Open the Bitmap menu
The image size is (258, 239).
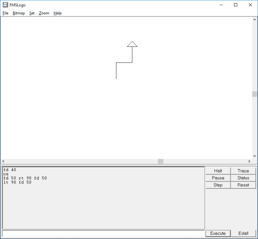19,13
